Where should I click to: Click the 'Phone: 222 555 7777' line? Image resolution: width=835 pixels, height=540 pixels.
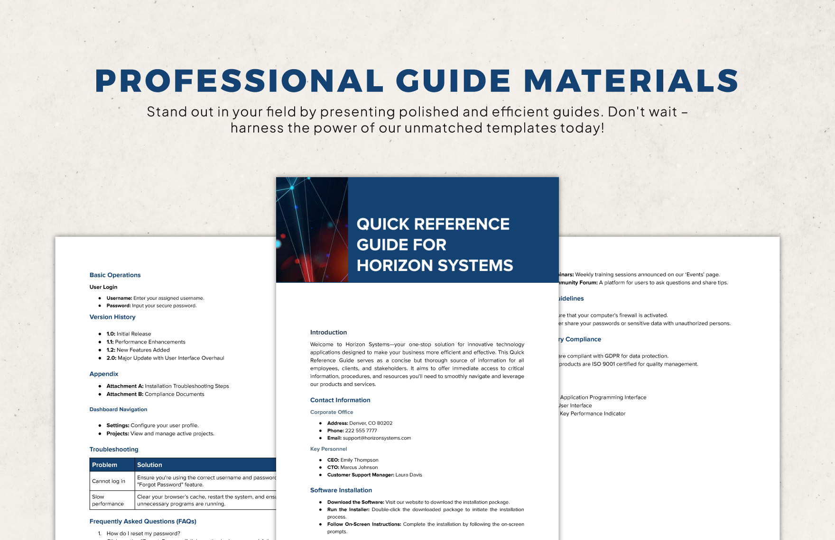pos(352,431)
